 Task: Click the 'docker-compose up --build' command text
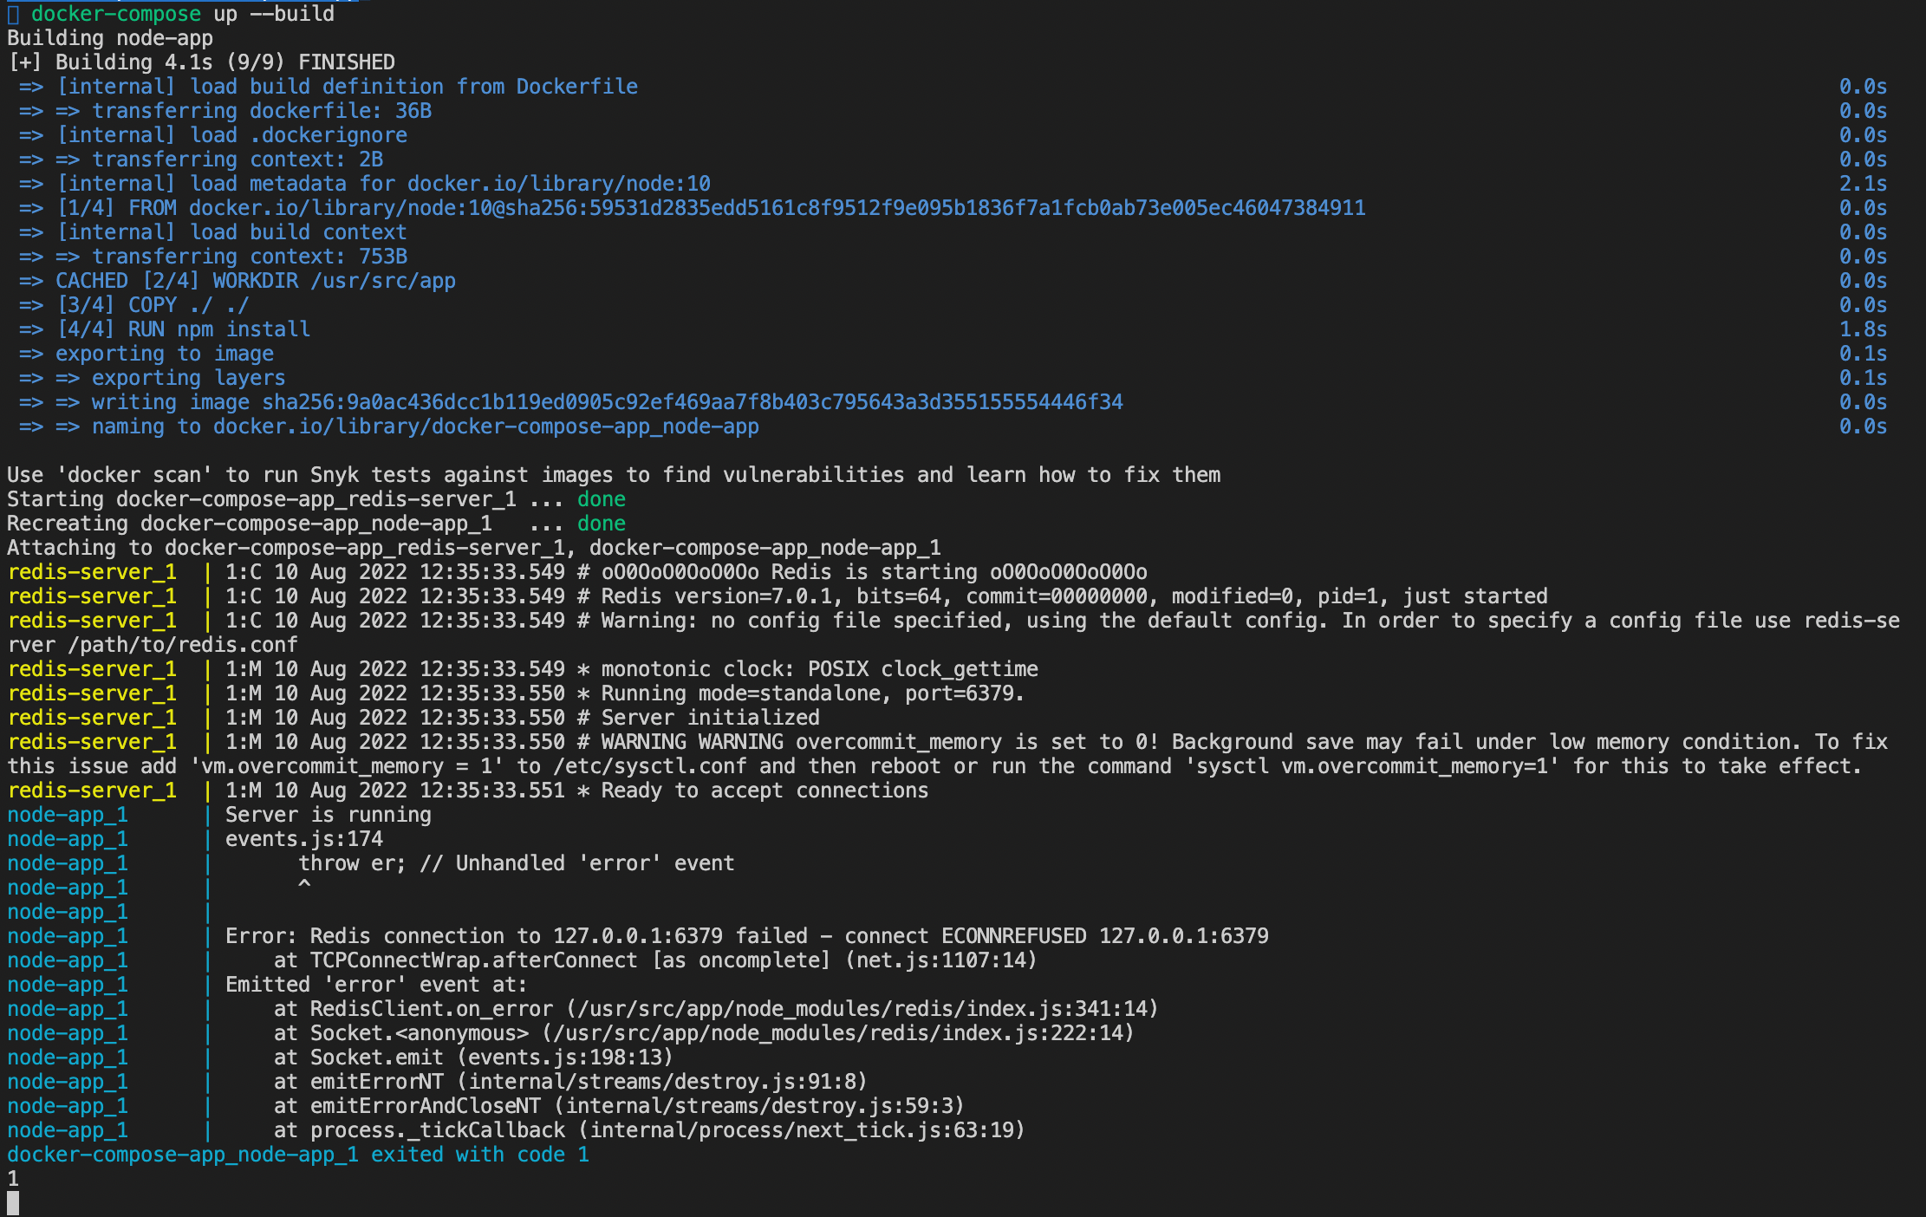182,14
